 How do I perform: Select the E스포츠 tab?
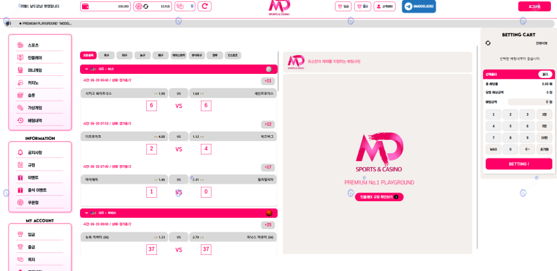[x=233, y=55]
